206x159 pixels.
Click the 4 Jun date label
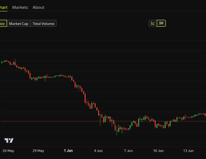click(x=98, y=151)
